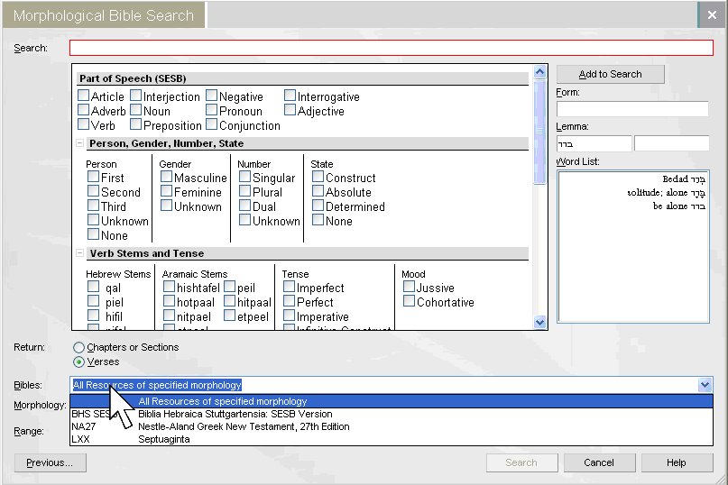Tick the Noun checkbox
This screenshot has width=728, height=485.
point(136,110)
